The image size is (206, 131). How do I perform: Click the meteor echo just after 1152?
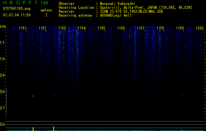54,96
